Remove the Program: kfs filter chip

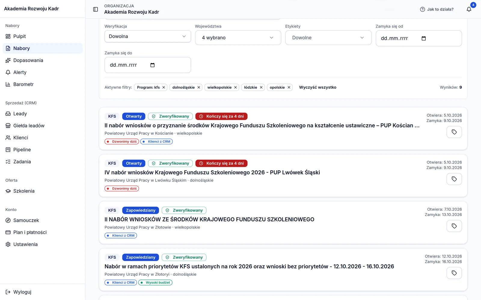pos(164,88)
